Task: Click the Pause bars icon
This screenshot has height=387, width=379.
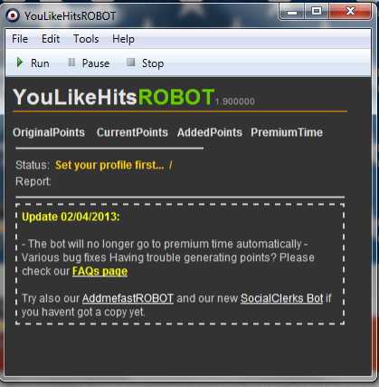Action: pos(71,63)
